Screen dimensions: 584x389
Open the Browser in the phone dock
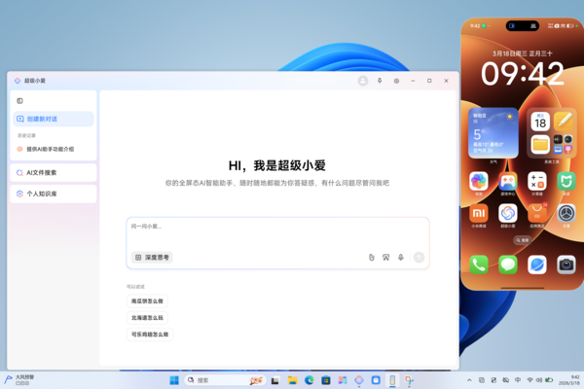(537, 265)
